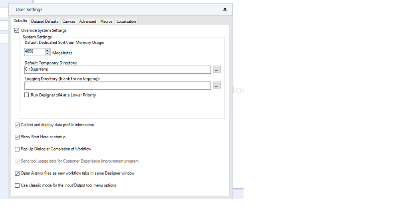Open the Dataset Defaults tab
399x224 pixels.
pyautogui.click(x=45, y=22)
